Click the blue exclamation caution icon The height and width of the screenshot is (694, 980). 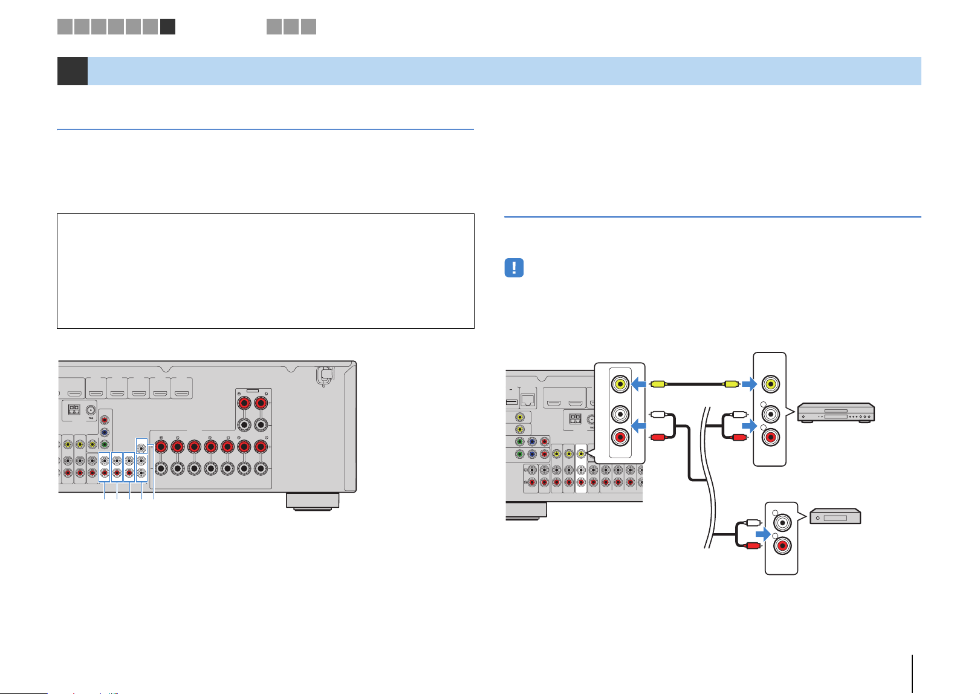(514, 268)
